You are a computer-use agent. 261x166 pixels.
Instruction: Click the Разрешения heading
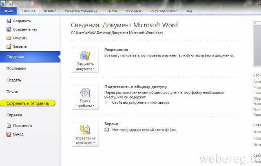(x=116, y=50)
